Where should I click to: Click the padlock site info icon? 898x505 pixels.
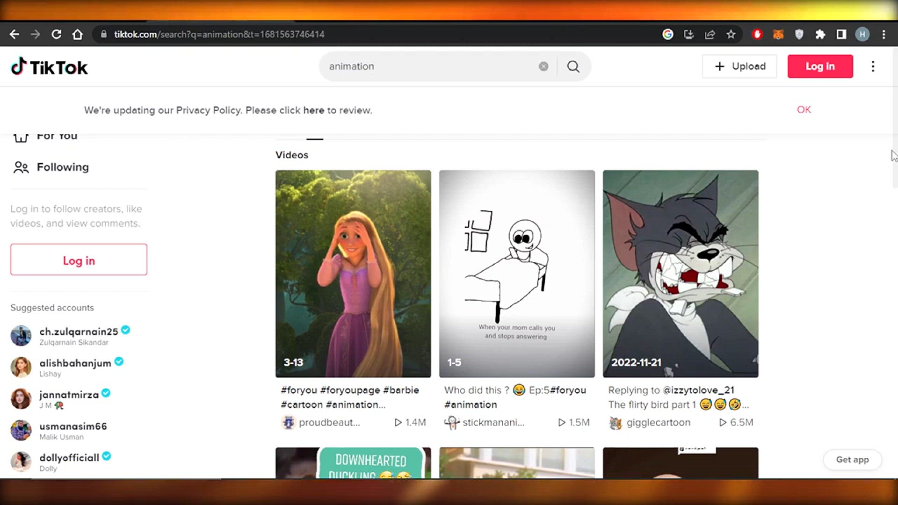tap(104, 34)
